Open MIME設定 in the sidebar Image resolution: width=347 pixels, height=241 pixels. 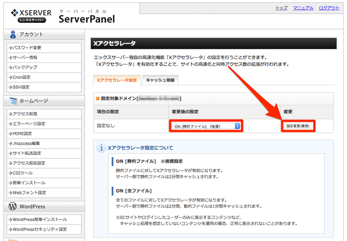(44, 133)
